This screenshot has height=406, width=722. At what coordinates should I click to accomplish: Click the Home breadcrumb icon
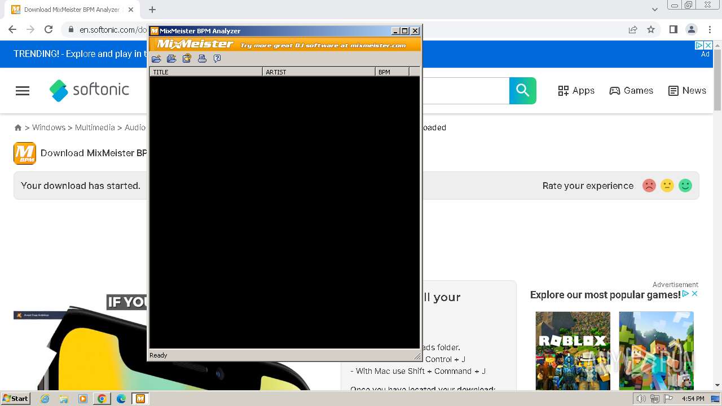coord(18,128)
